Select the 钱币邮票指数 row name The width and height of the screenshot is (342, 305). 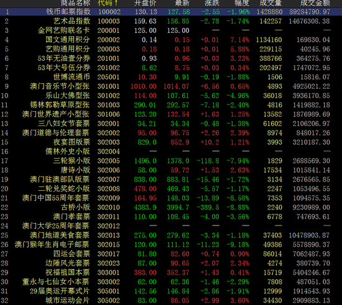(68, 12)
